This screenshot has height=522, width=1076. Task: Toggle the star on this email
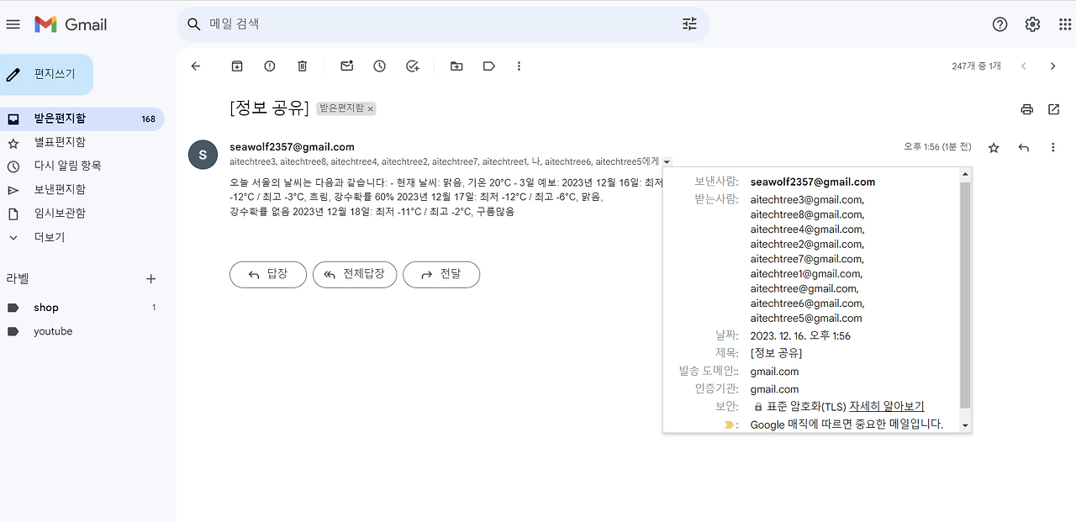pos(993,146)
